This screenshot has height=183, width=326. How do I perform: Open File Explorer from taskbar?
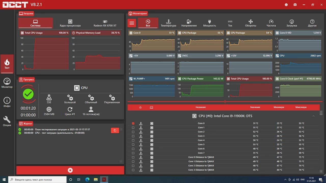[x=96, y=179]
